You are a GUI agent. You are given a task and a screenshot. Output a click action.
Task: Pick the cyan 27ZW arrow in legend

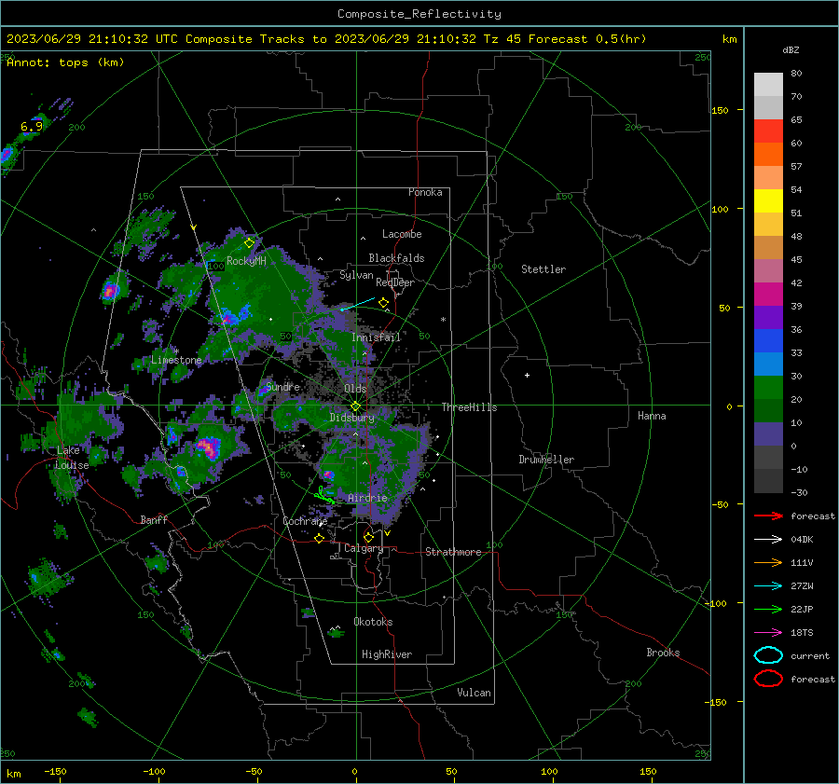(768, 586)
